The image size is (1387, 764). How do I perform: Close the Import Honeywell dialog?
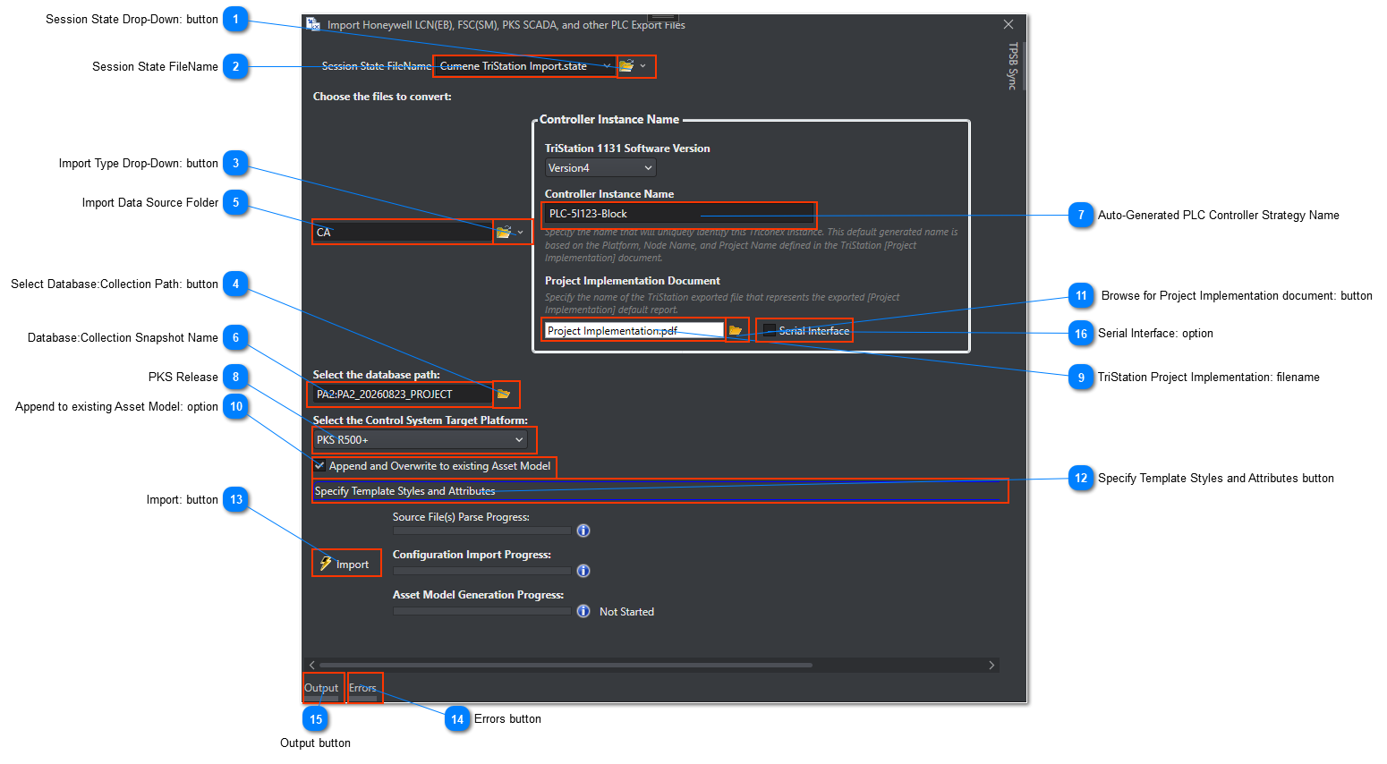(1008, 25)
